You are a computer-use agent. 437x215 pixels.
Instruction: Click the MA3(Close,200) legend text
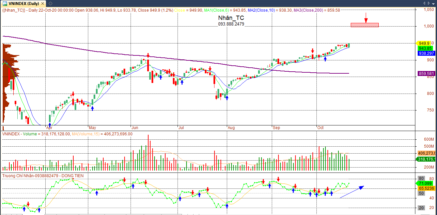(308, 10)
